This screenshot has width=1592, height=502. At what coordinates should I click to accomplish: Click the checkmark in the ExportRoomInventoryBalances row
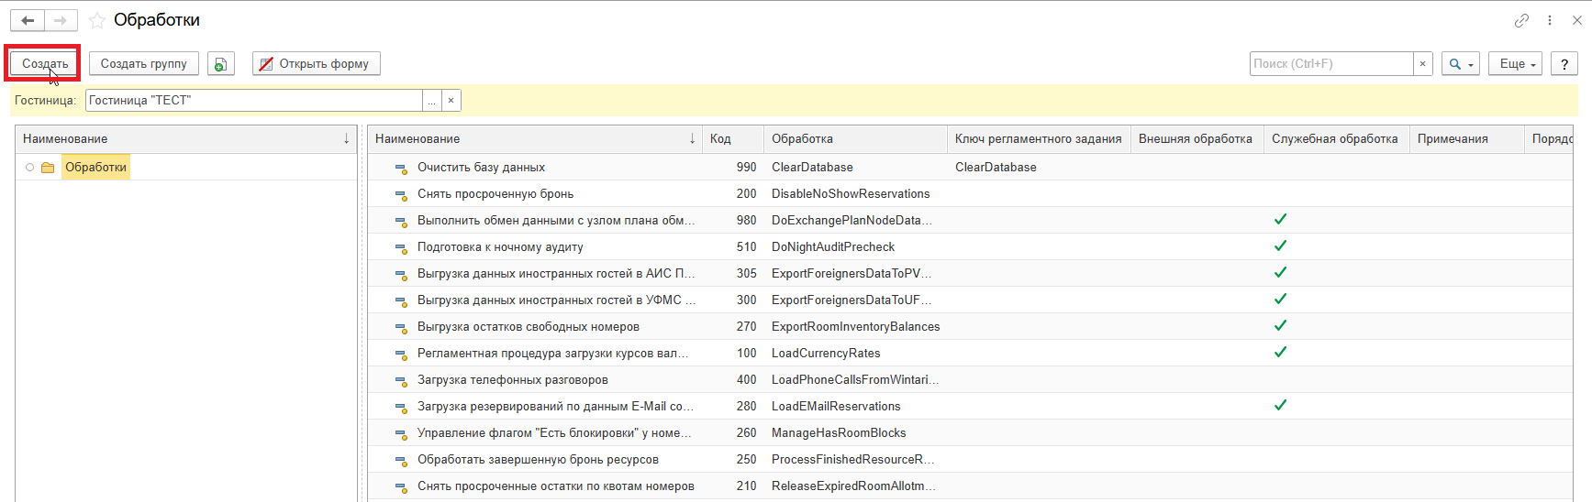click(1280, 325)
